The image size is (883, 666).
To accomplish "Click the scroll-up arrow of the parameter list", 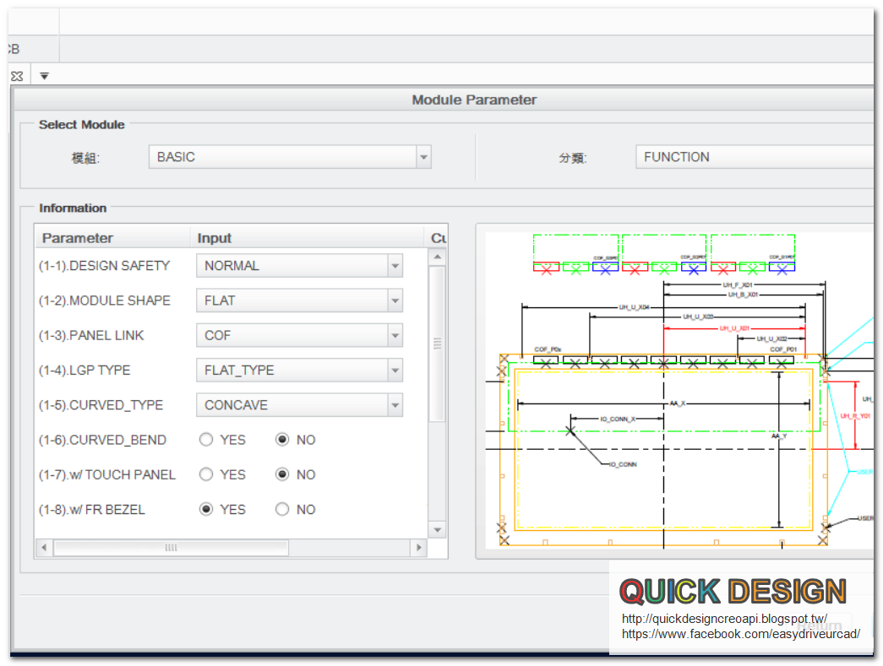I will tap(437, 257).
